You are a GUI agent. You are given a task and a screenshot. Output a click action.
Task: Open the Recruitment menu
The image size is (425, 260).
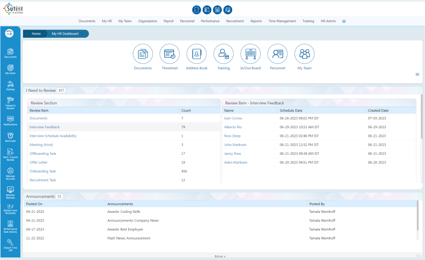click(235, 21)
